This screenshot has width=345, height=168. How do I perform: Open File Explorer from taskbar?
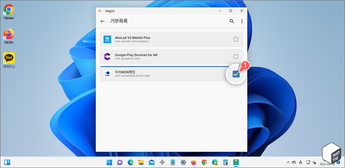click(x=141, y=162)
